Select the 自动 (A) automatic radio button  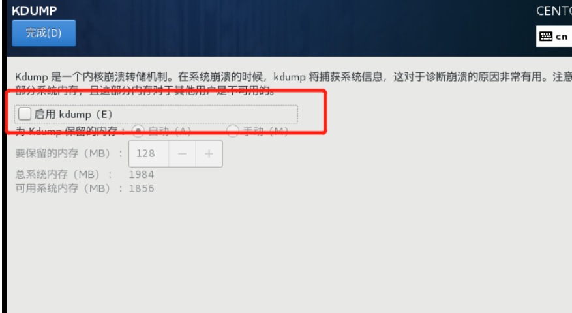pos(138,130)
